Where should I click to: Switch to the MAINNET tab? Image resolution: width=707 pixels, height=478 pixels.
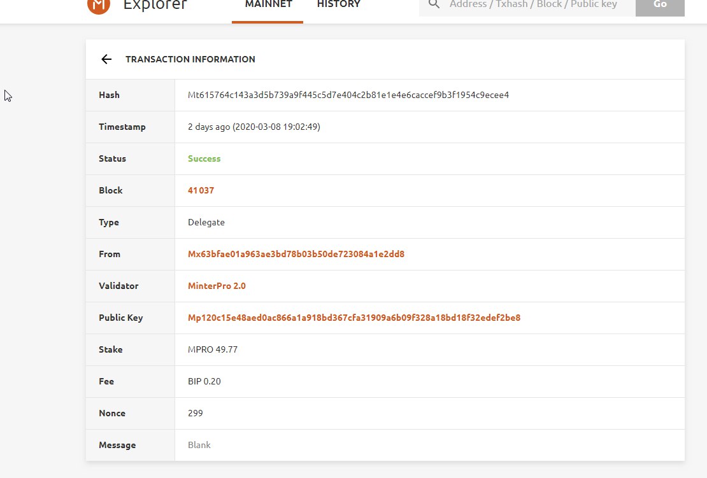[268, 5]
